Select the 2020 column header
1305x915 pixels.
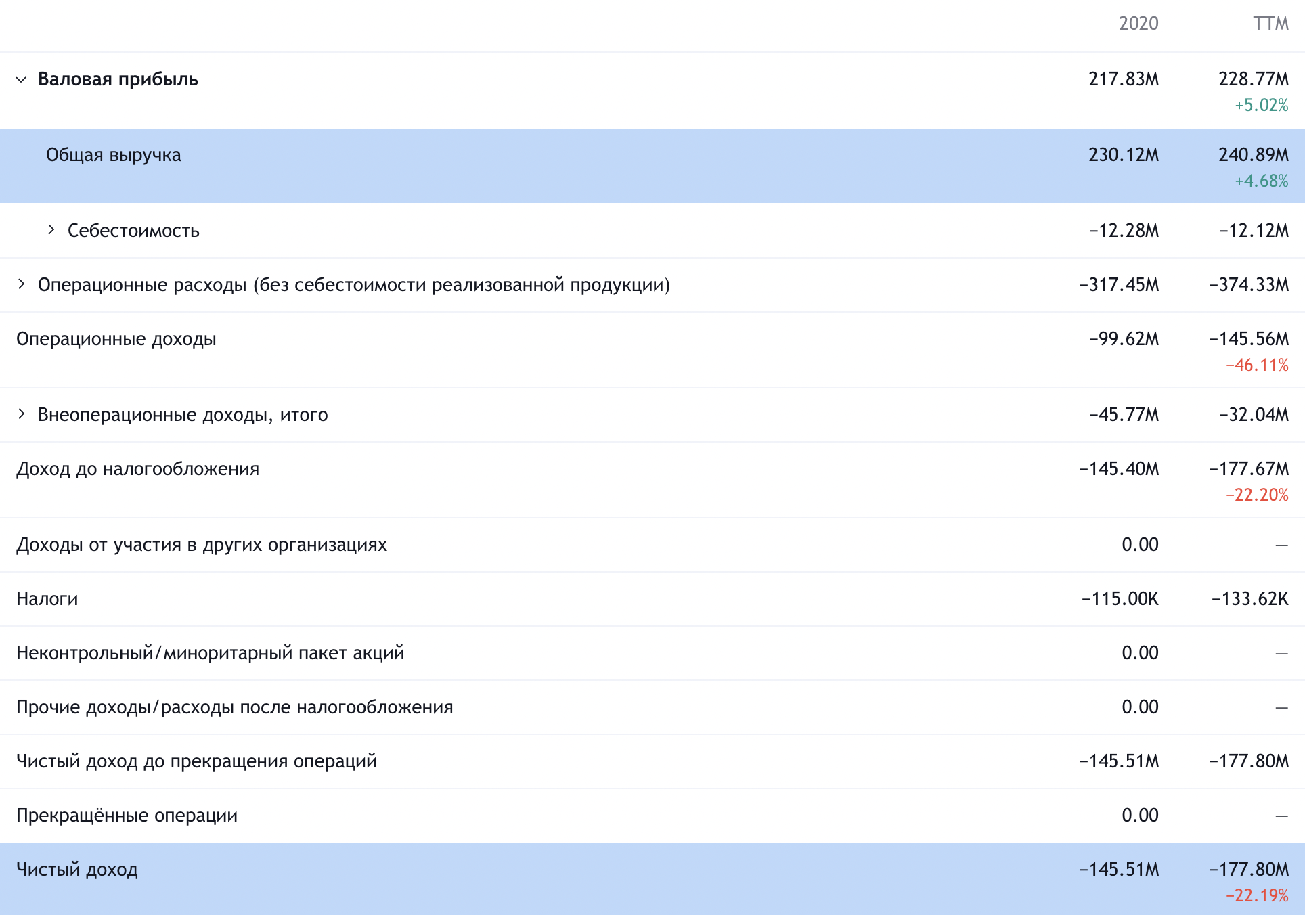pos(1138,24)
